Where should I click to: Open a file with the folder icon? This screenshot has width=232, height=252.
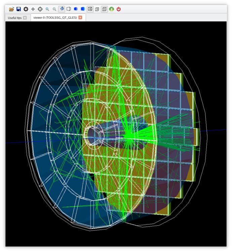coord(11,9)
